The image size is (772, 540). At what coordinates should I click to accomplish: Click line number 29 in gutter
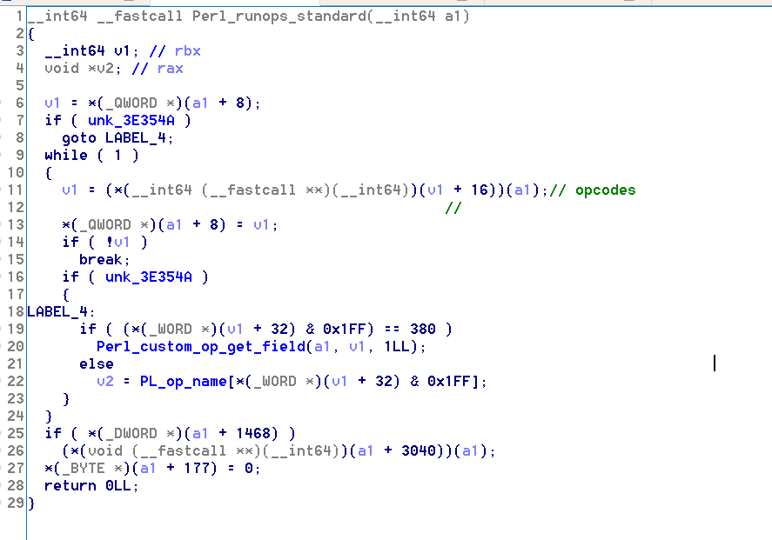point(16,503)
